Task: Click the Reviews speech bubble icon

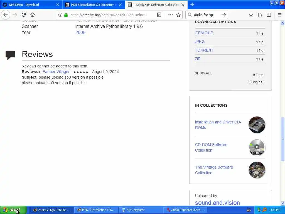Action: (x=10, y=55)
